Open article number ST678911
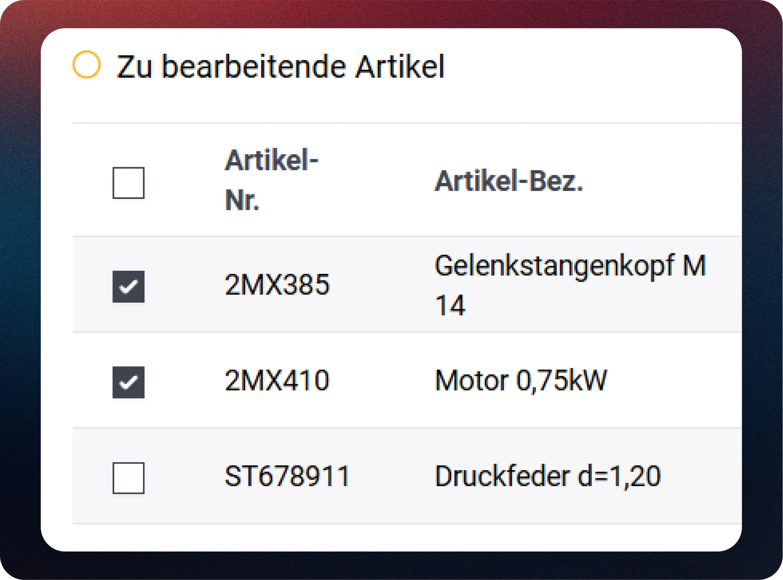Screen dimensions: 783x580 tap(287, 477)
